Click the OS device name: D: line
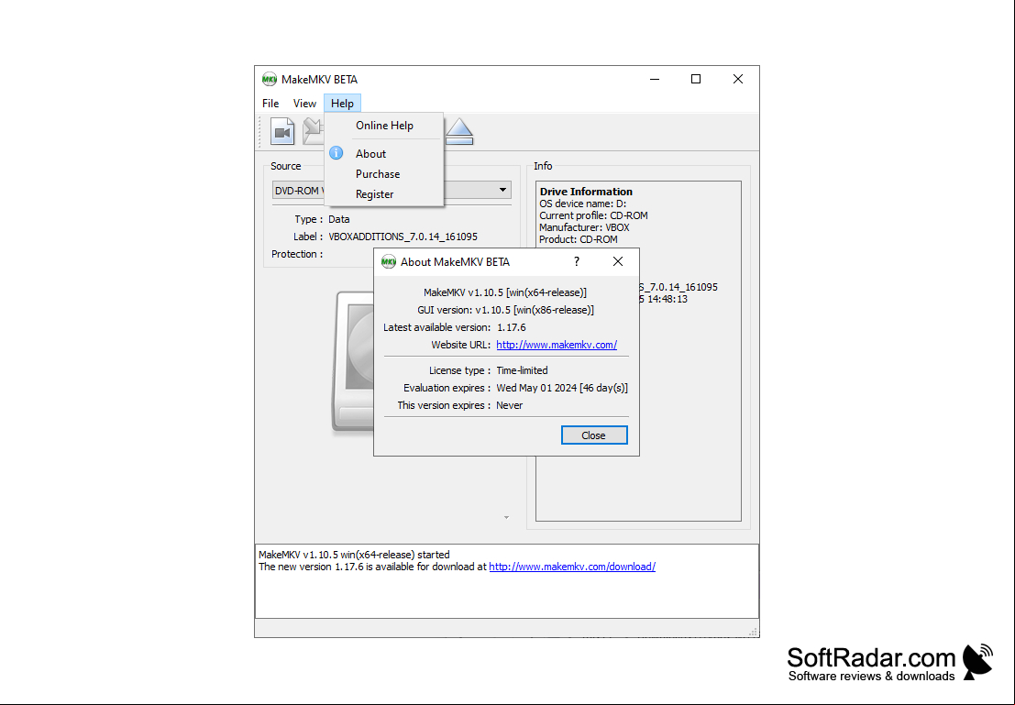Screen dimensions: 1015x705 pyautogui.click(x=582, y=204)
